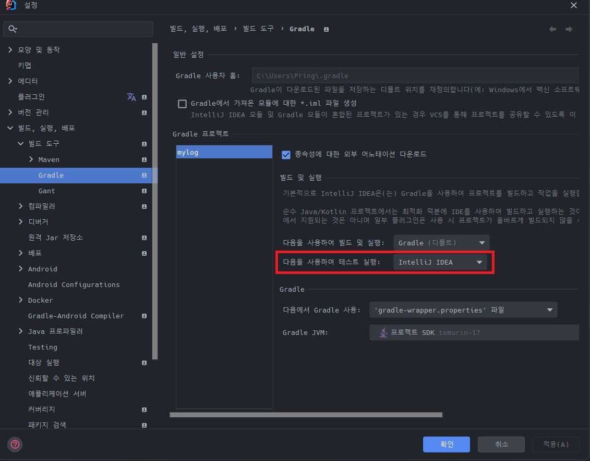Select 애플리케이션 서버 settings entry

tap(57, 394)
